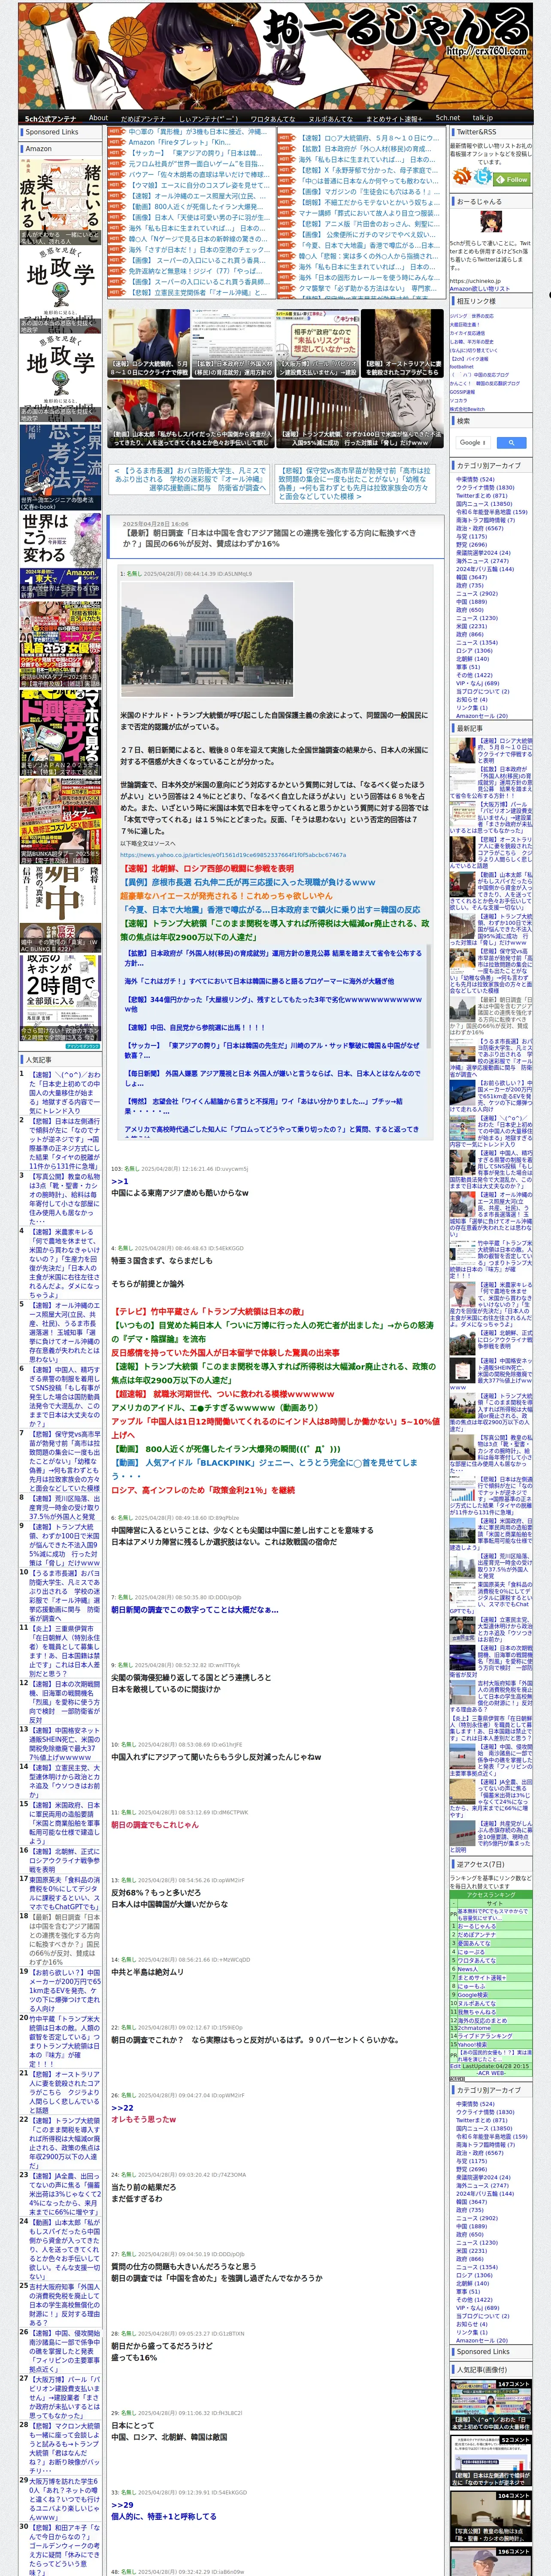Click the -ACR WEB- link below the ranking

point(491,2073)
